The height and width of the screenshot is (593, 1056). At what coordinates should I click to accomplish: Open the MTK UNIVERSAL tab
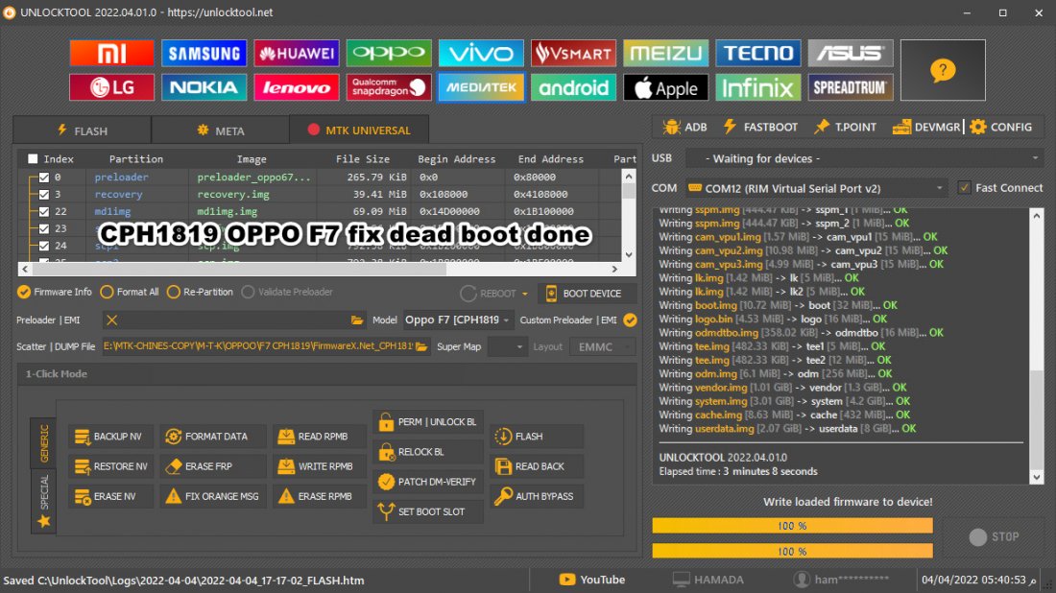click(359, 130)
